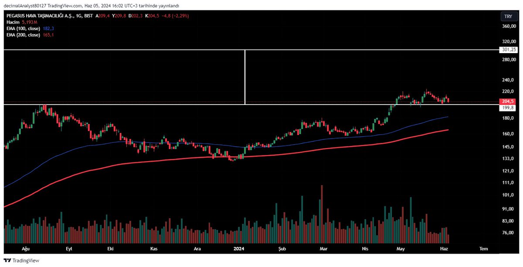Click the 280,00 price scale value
Screen dimensions: 523x267
(x=509, y=59)
